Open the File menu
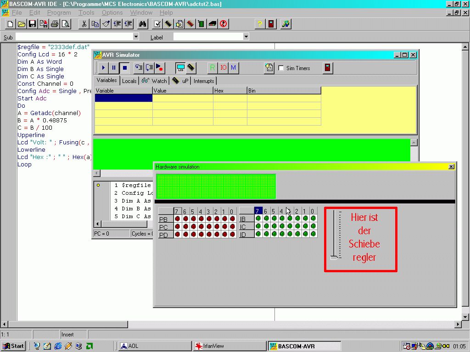Viewport: 470px width, 352px height. (17, 12)
